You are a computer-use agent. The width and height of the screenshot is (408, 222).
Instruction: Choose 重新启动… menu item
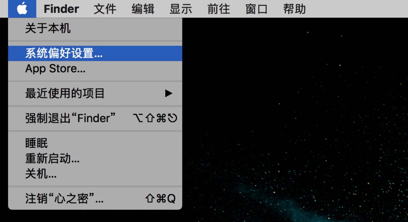(95, 158)
